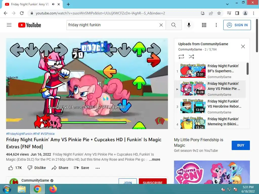
Task: Clear the search box with X
Action: point(161,25)
